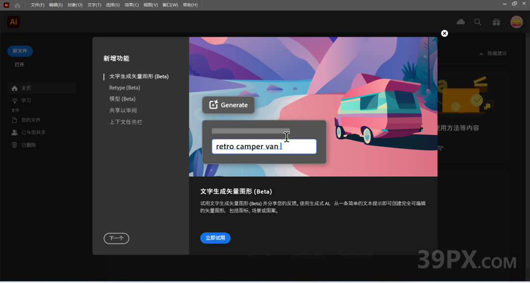Click the 主页 home sidebar icon

(x=15, y=88)
